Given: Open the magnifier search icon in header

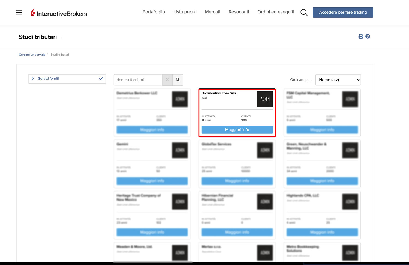Looking at the screenshot, I should [304, 12].
